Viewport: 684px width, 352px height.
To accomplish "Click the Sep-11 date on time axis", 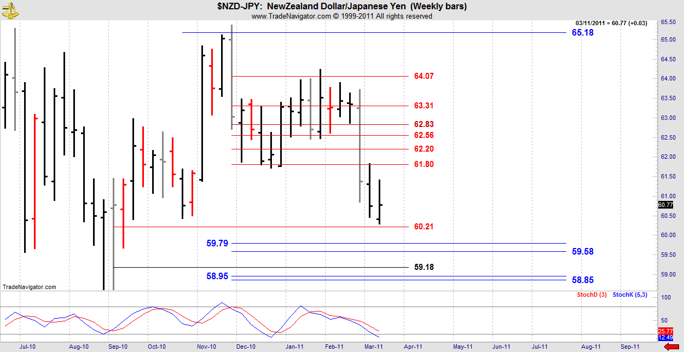I will (629, 347).
